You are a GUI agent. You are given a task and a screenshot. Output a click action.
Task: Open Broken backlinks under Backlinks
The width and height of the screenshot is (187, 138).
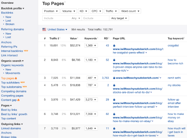click(10, 24)
